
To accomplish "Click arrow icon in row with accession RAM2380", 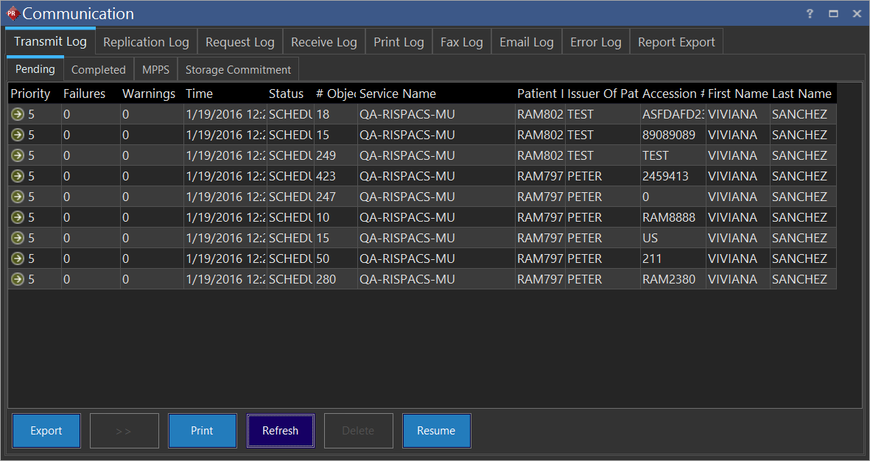I will 18,279.
